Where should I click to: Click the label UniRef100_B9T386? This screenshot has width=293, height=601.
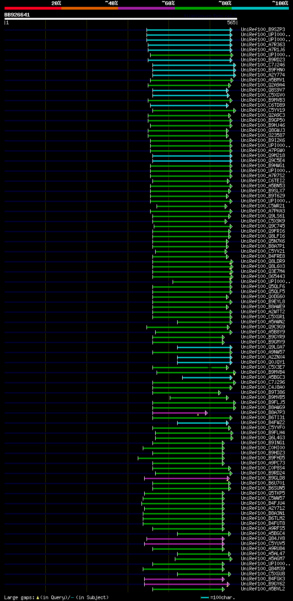(263, 393)
